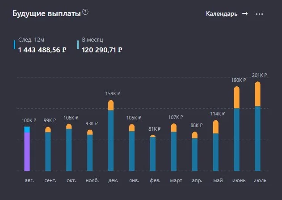Click the arrow icon beside Календарь
Screen dimensions: 282x200
(x=245, y=13)
